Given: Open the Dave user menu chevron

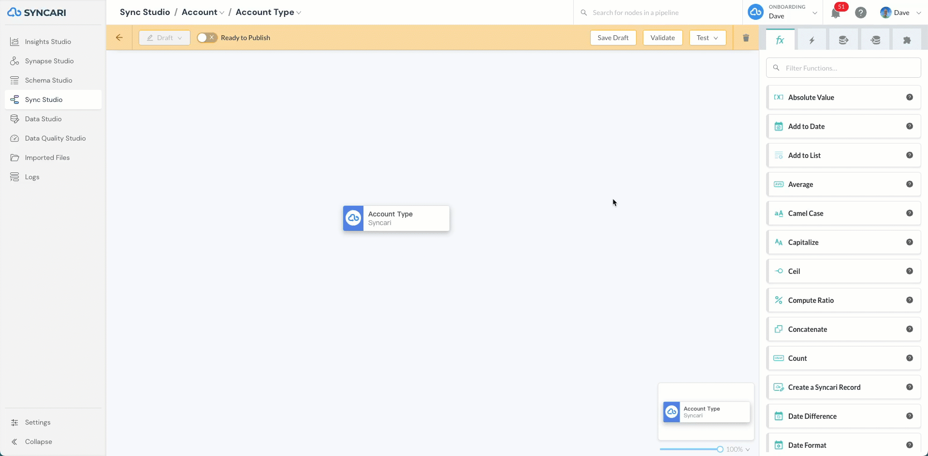Looking at the screenshot, I should click(x=919, y=13).
